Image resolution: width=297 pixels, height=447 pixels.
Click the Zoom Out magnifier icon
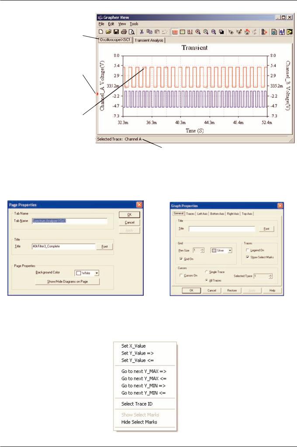(x=206, y=32)
